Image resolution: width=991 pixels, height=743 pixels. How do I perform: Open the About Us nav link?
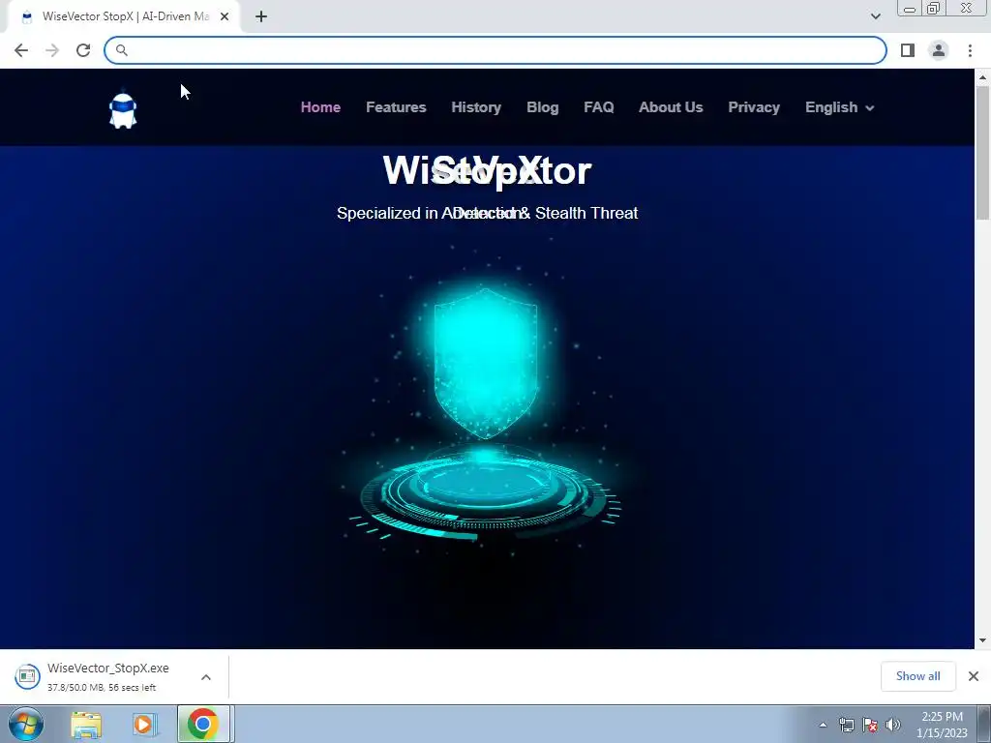click(x=671, y=107)
